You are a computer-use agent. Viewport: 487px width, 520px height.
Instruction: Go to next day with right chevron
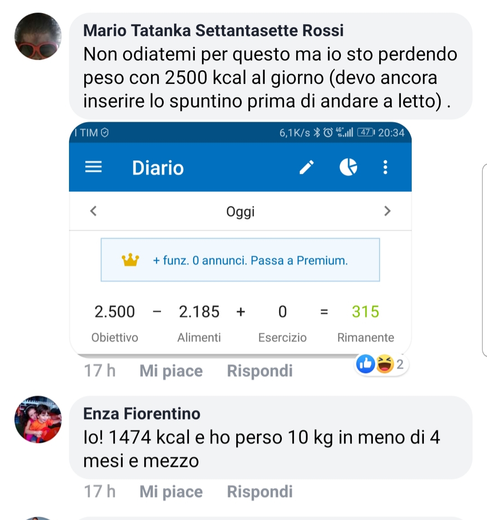pos(387,211)
